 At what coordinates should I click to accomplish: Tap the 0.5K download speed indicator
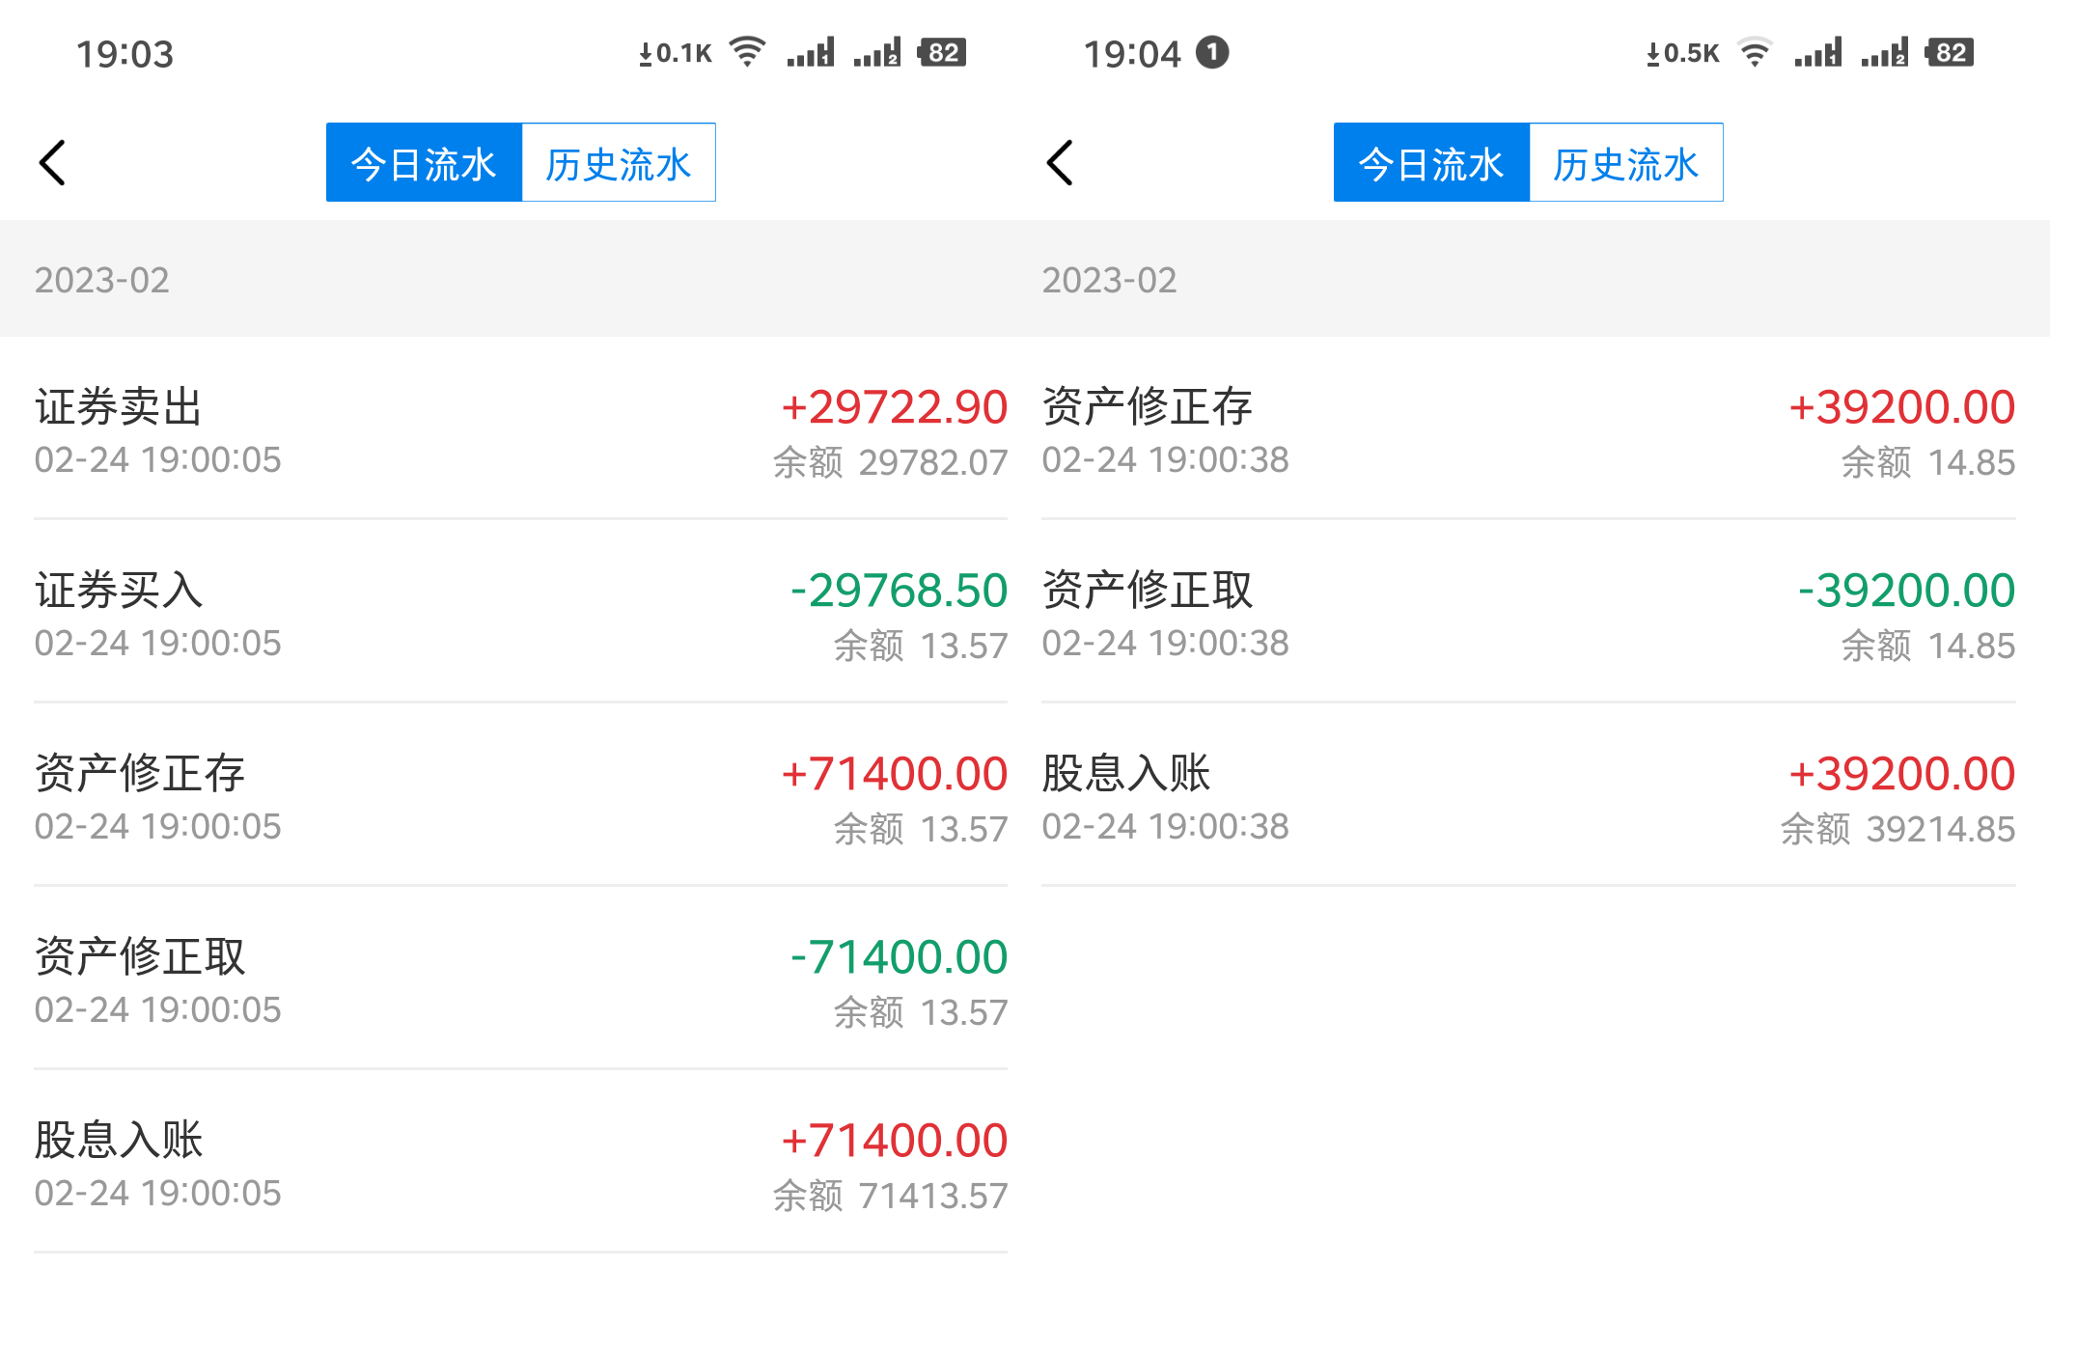[x=1682, y=53]
